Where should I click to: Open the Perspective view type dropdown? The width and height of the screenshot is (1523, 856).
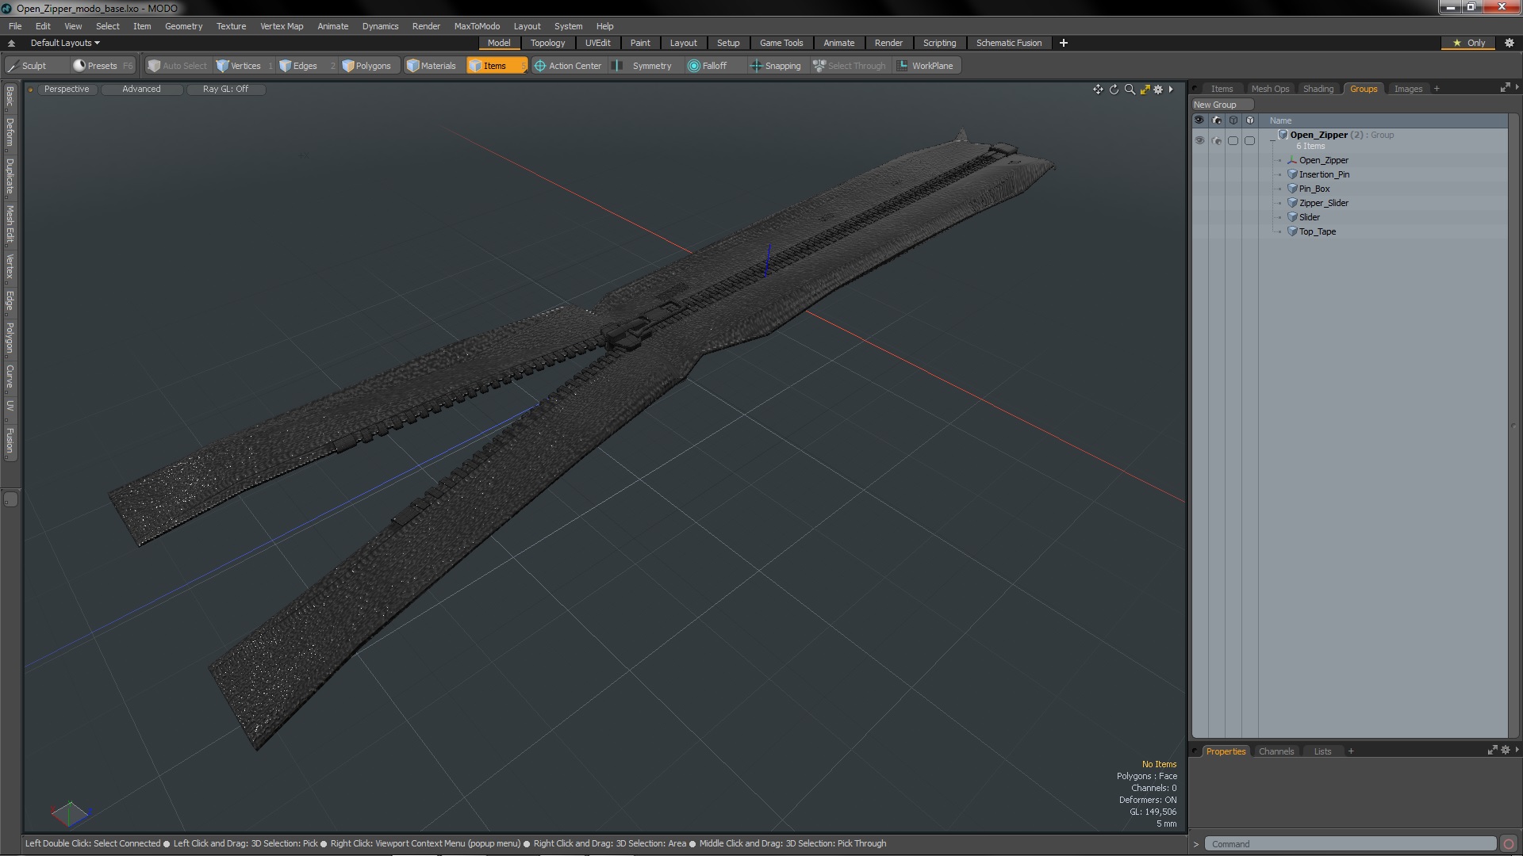[x=67, y=89]
